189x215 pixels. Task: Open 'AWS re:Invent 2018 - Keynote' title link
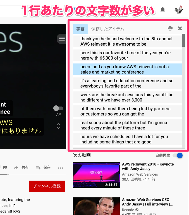[148, 166]
